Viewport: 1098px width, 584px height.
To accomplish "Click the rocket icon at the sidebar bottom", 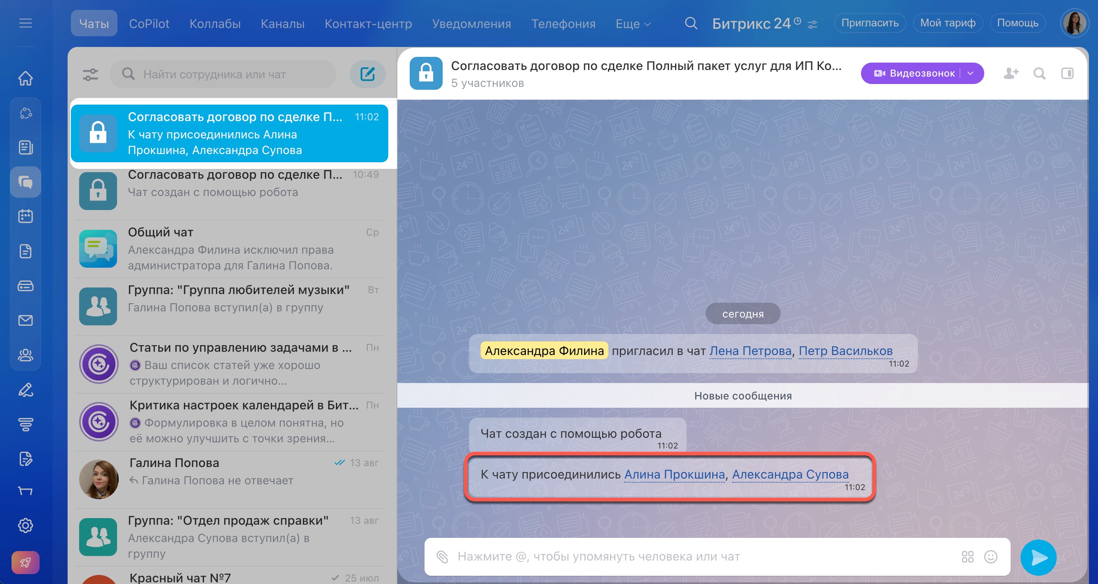I will click(26, 562).
